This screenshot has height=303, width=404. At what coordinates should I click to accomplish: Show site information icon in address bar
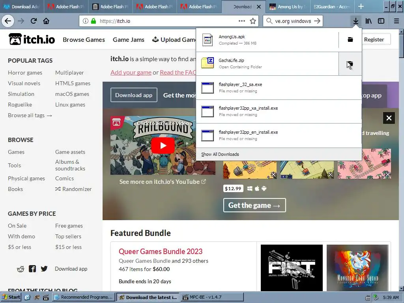tap(85, 21)
